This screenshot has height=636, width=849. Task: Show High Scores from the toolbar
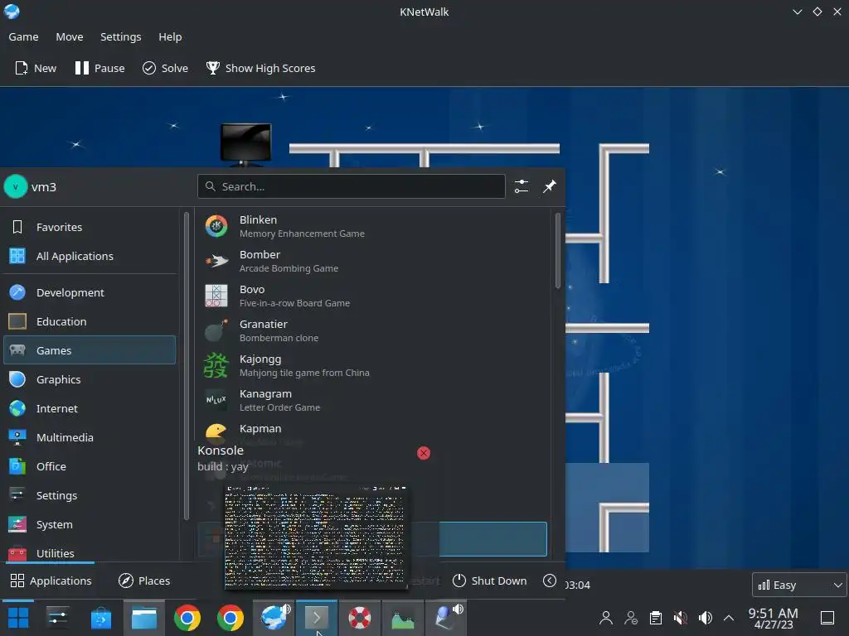click(x=260, y=68)
